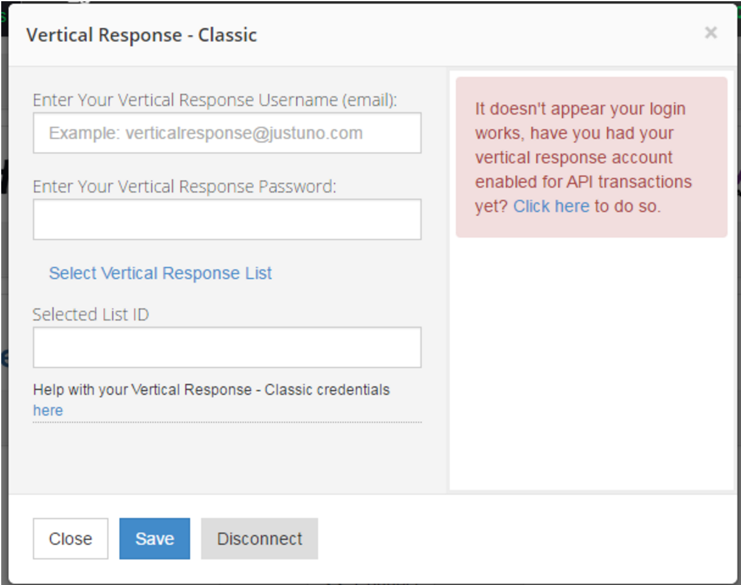The height and width of the screenshot is (585, 741).
Task: Dismiss the dialog using the X icon
Action: point(711,34)
